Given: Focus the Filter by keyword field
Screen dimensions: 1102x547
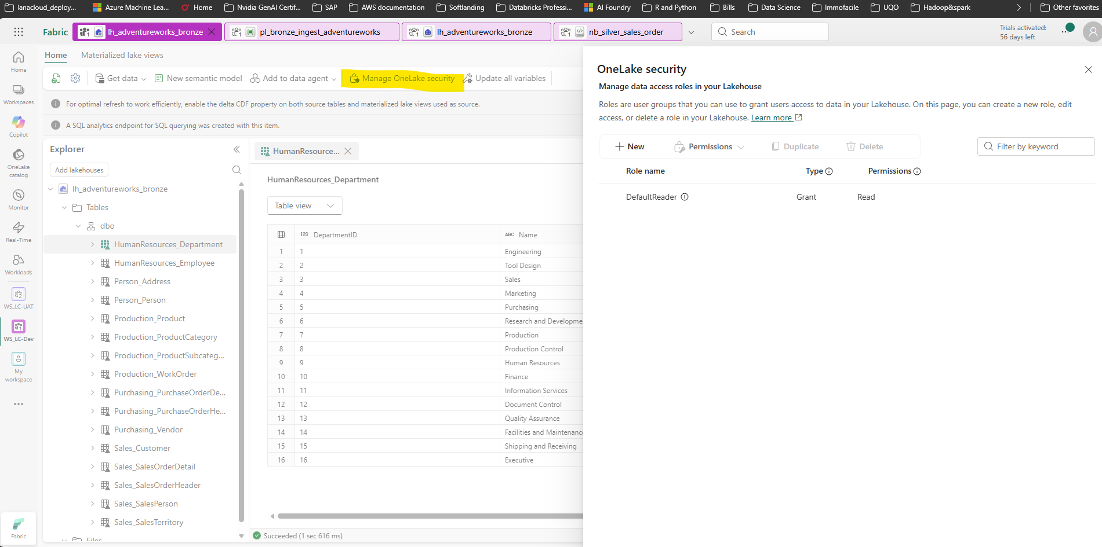Looking at the screenshot, I should tap(1036, 146).
